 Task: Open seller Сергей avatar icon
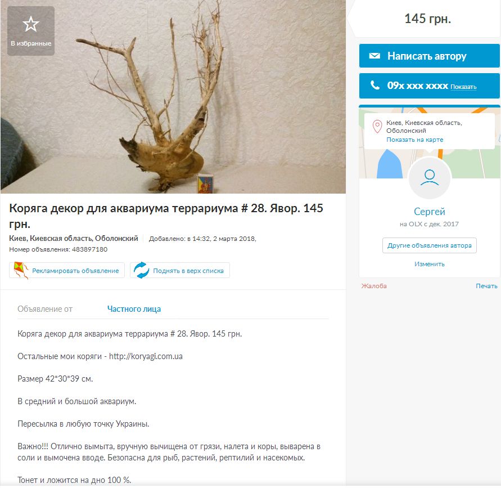(430, 178)
